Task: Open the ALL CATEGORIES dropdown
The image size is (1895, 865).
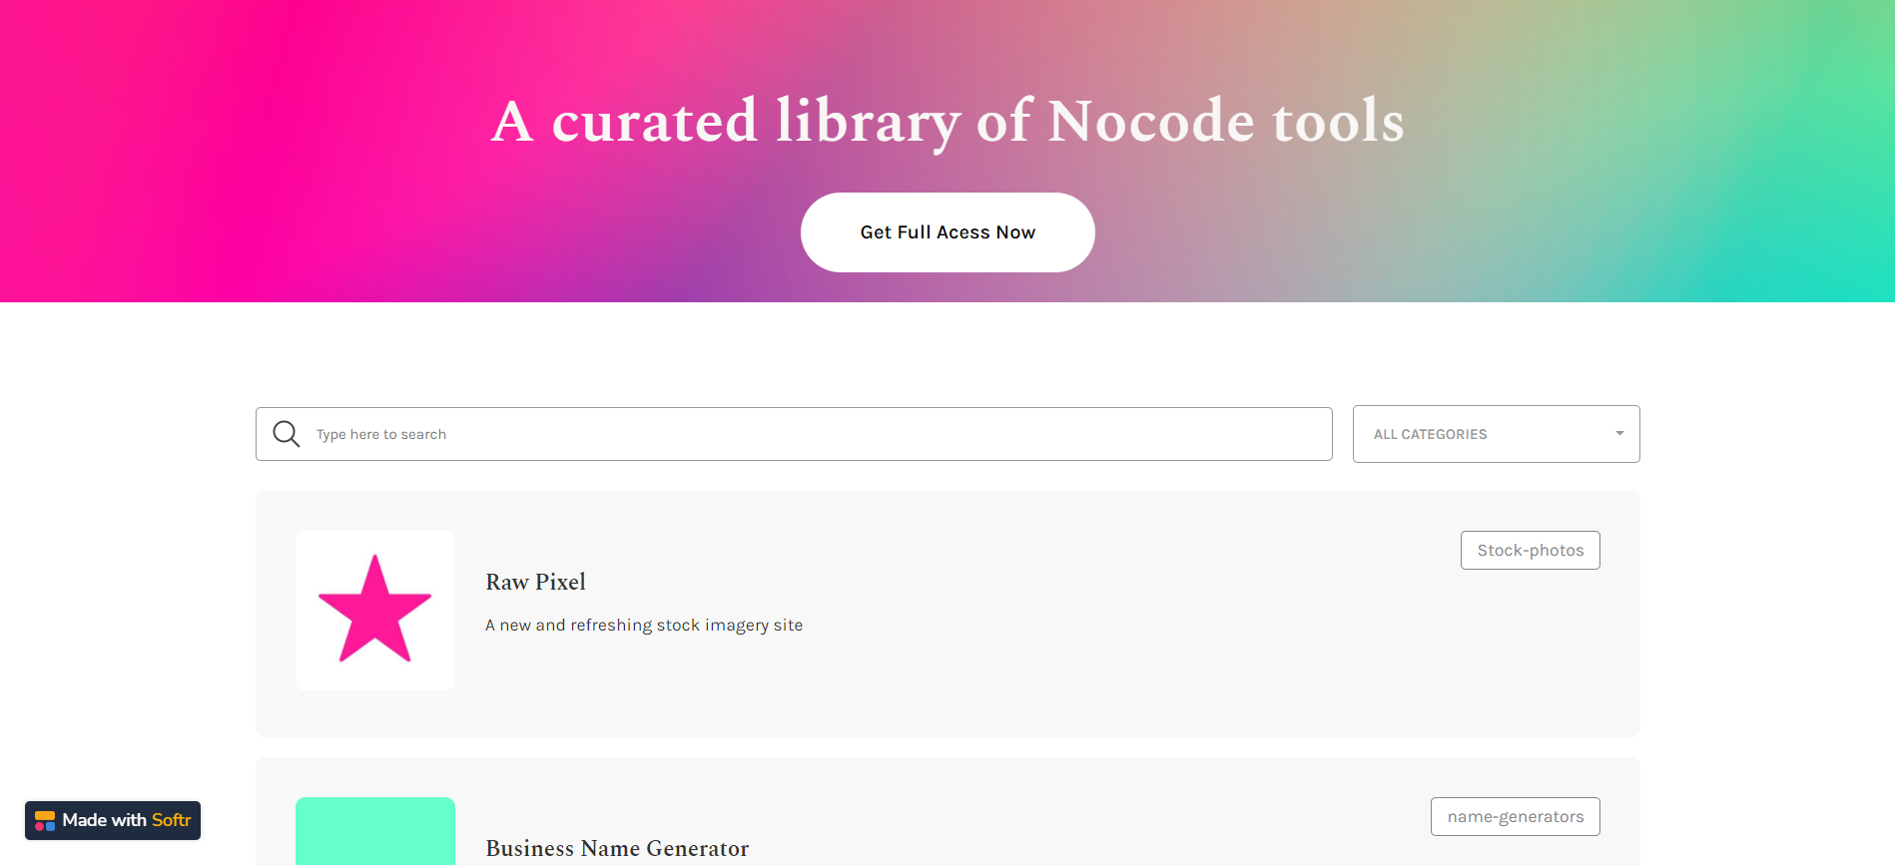Action: (x=1496, y=434)
